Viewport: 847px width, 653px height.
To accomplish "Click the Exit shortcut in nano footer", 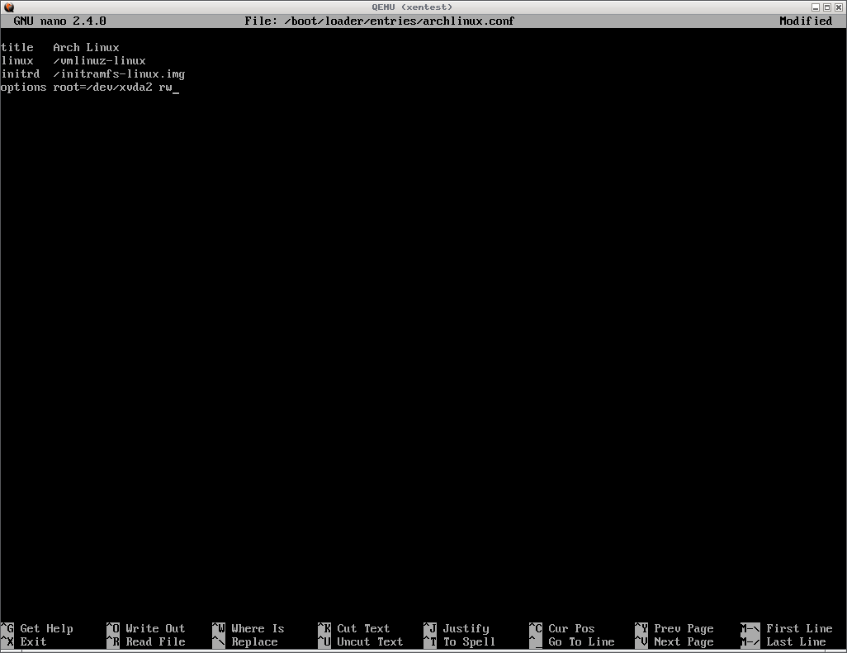I will click(33, 641).
